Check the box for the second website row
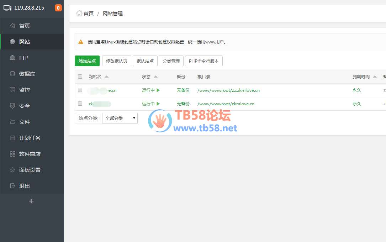Viewport: 386px width, 242px height. pyautogui.click(x=80, y=104)
